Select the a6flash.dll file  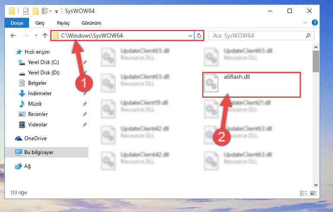click(x=252, y=85)
